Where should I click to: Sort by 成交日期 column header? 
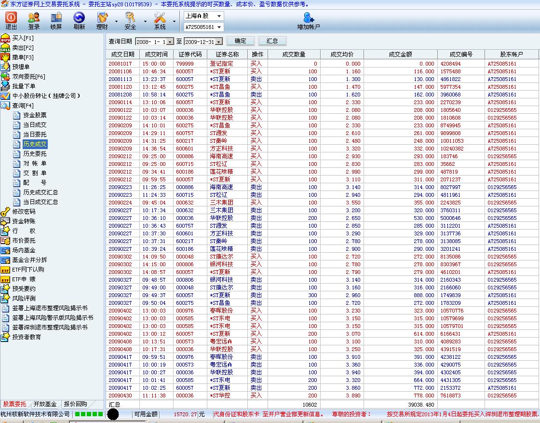point(123,54)
